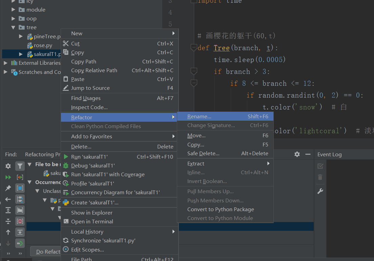Screen dimensions: 374x261
Task: Open the Extract submenu
Action: 225,163
